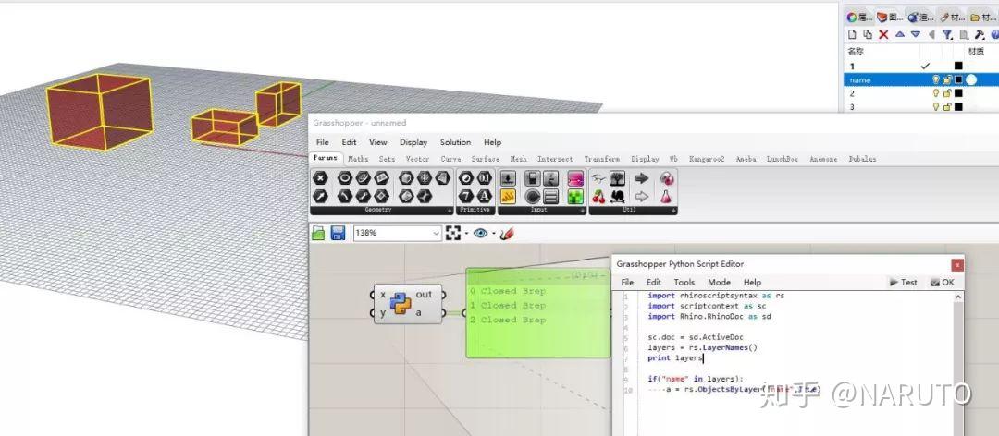Open the Display menu in Grasshopper menu bar
This screenshot has height=436, width=999.
coord(413,142)
